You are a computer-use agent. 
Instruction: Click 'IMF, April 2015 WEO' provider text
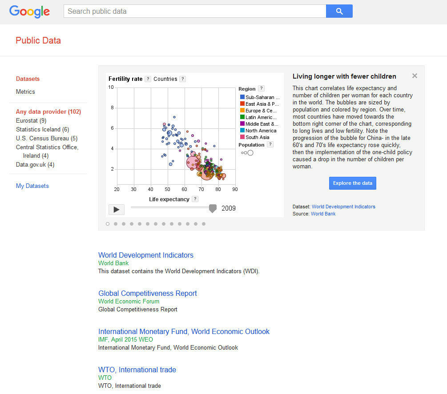125,339
